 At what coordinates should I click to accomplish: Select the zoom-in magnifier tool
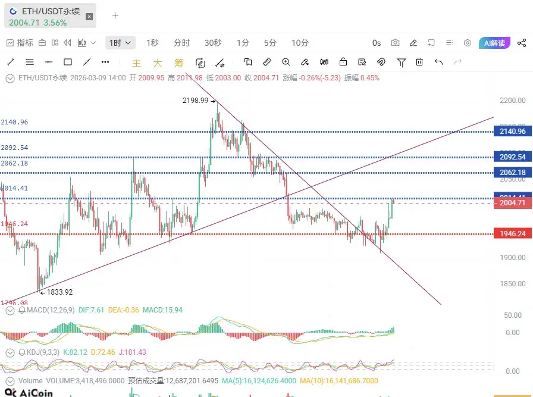point(286,62)
